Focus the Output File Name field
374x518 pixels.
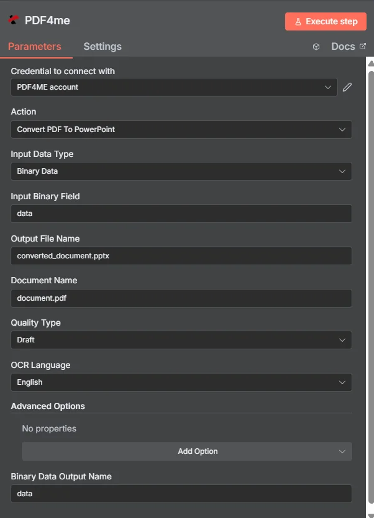[x=181, y=256]
